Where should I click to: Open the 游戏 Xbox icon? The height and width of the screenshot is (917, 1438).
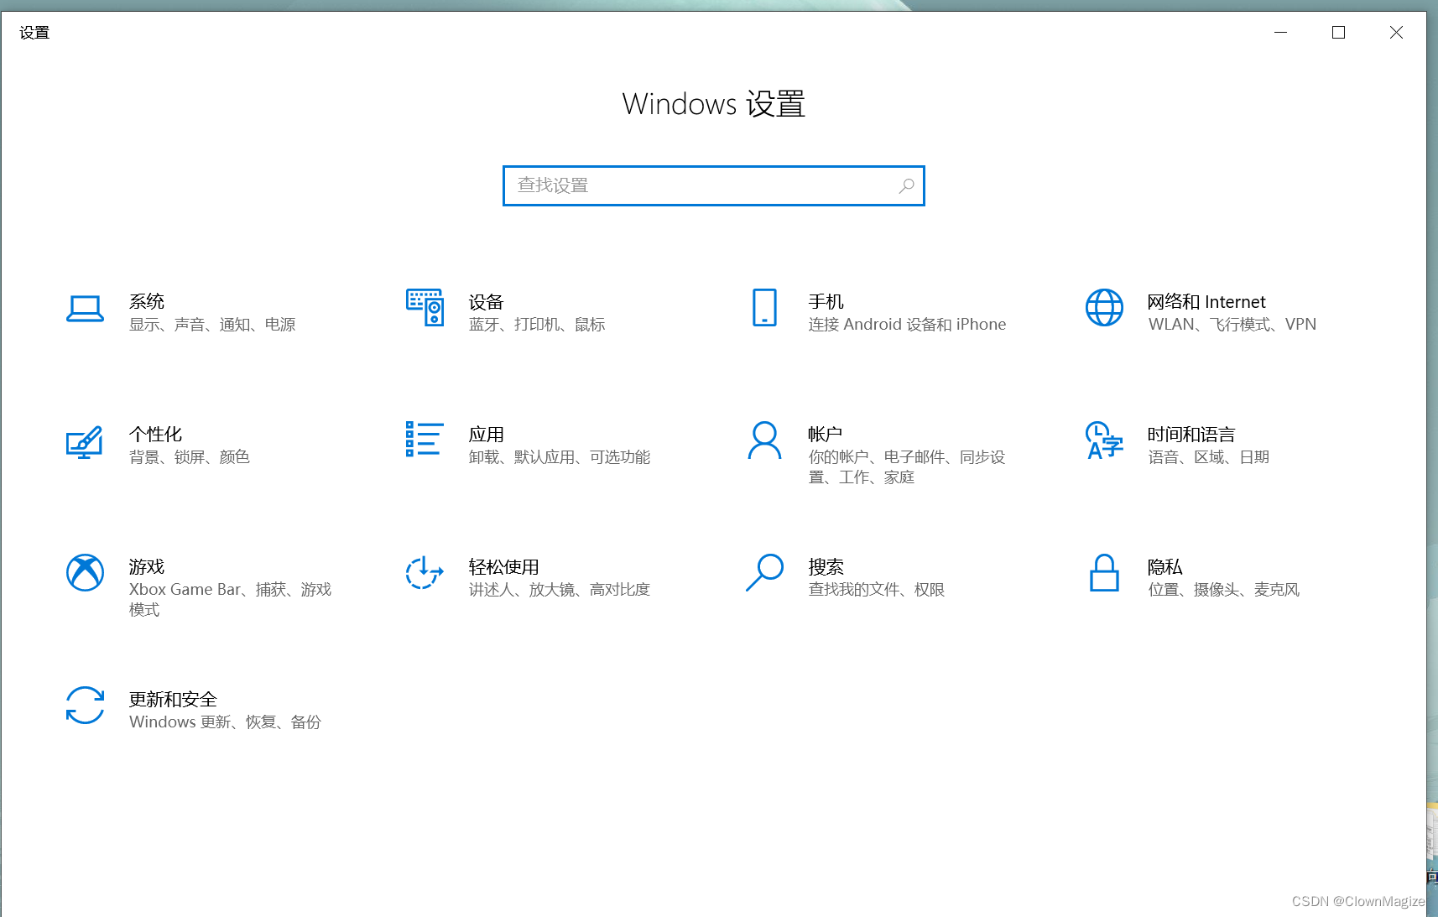click(85, 573)
